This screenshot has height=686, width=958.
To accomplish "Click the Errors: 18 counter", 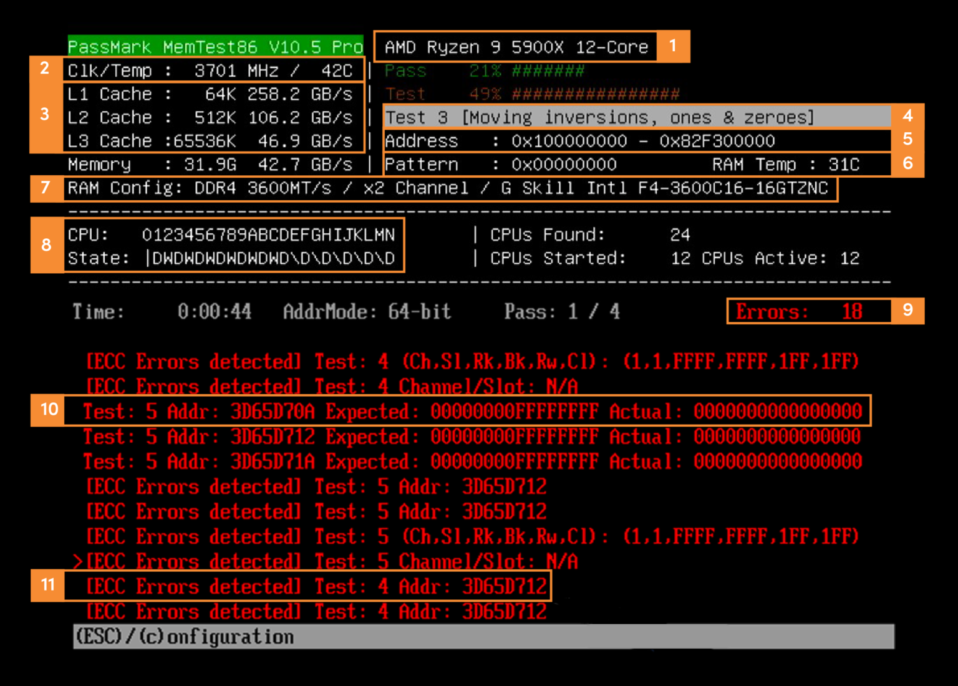I will [x=808, y=311].
